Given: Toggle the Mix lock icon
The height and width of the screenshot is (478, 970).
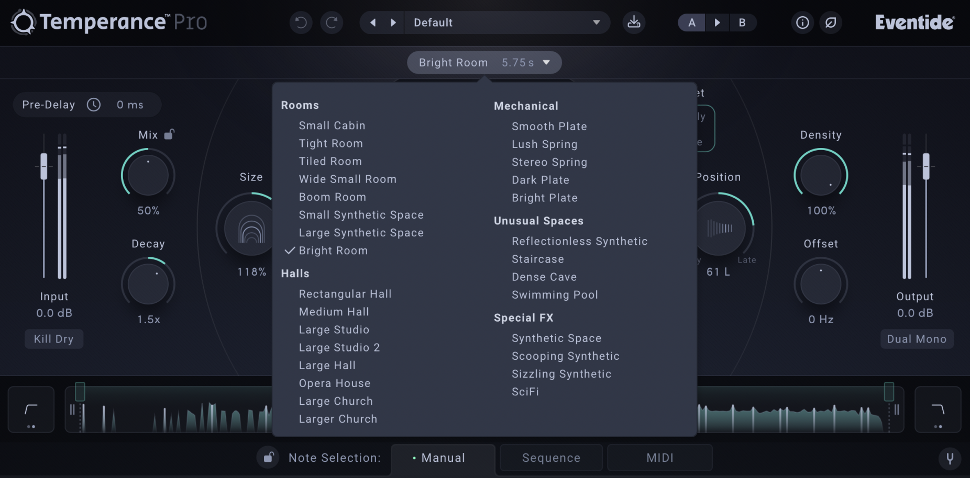Looking at the screenshot, I should point(169,134).
